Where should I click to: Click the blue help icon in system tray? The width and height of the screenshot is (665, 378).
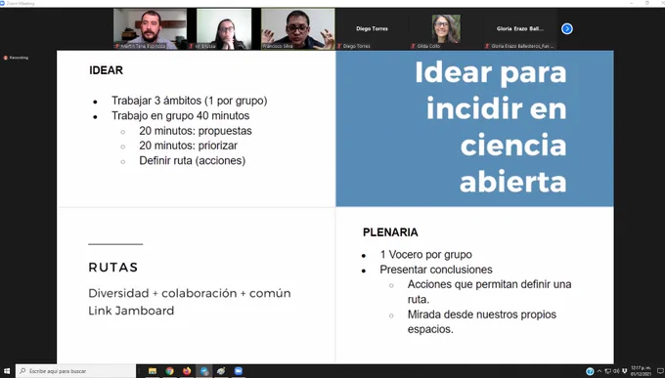pos(590,371)
